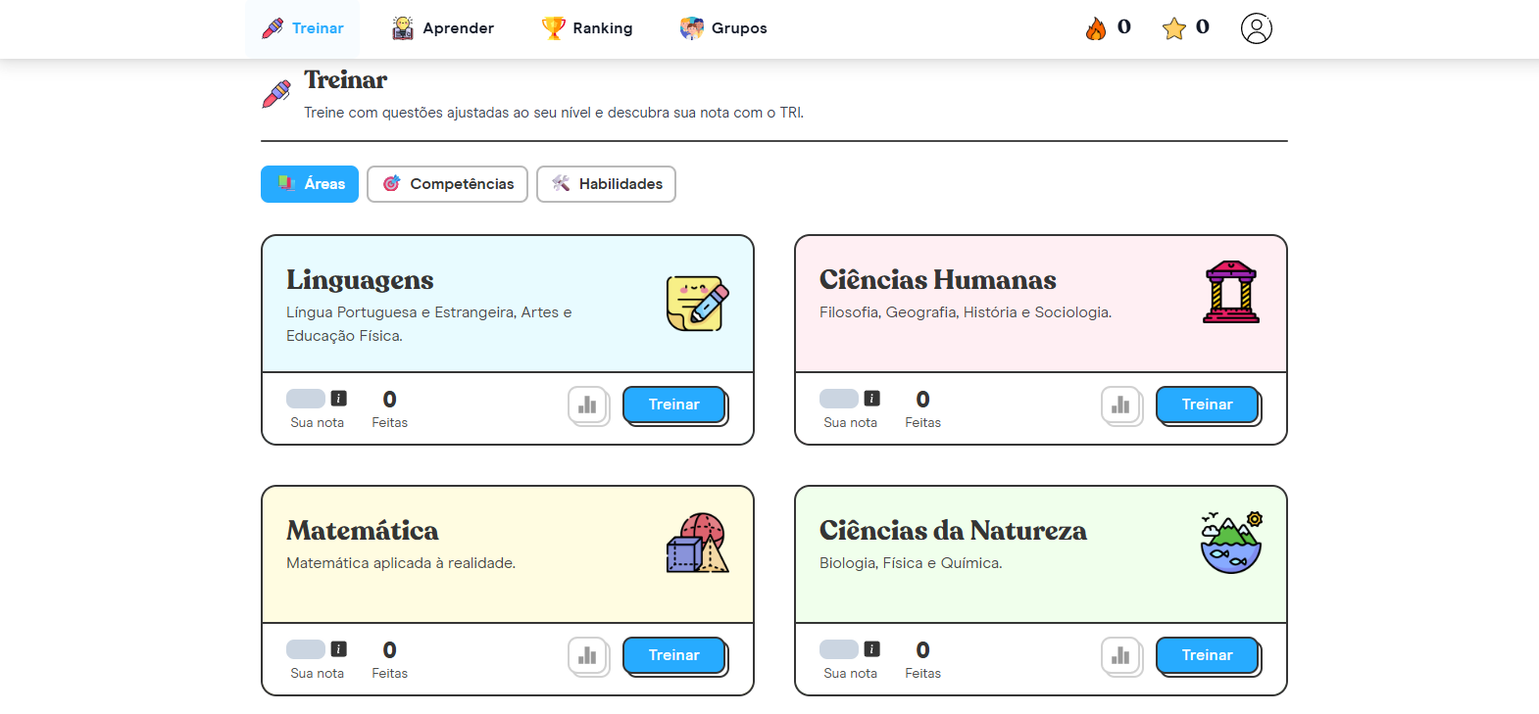Open the Grupos navigation item
Viewport: 1539px width, 714px height.
pyautogui.click(x=723, y=28)
